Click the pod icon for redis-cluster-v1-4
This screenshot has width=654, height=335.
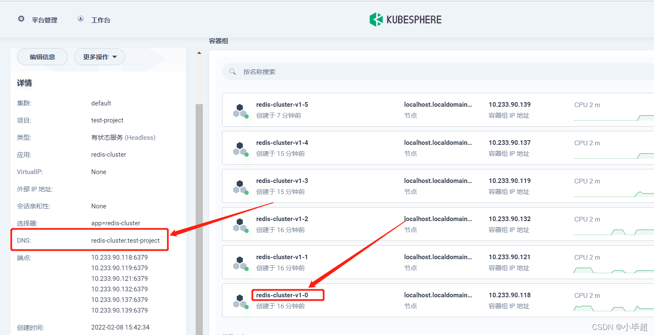[x=241, y=149]
